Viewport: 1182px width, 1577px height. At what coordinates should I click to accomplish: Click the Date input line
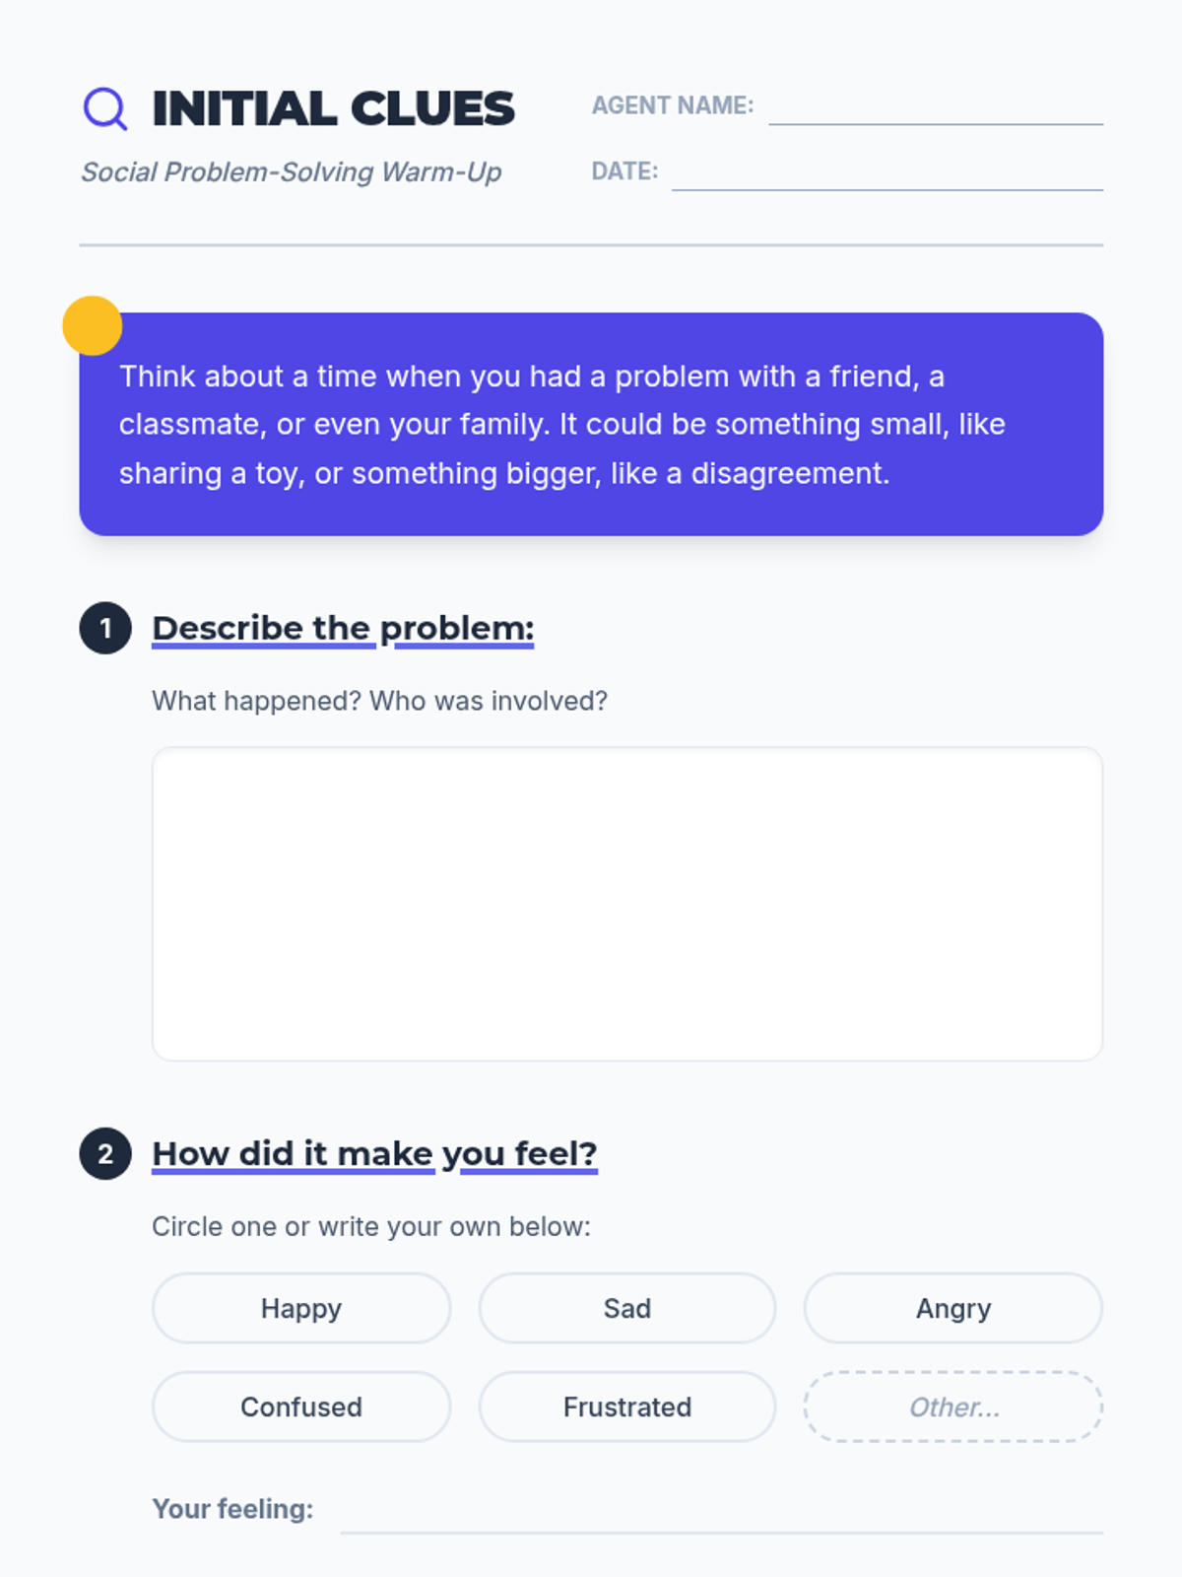point(886,173)
